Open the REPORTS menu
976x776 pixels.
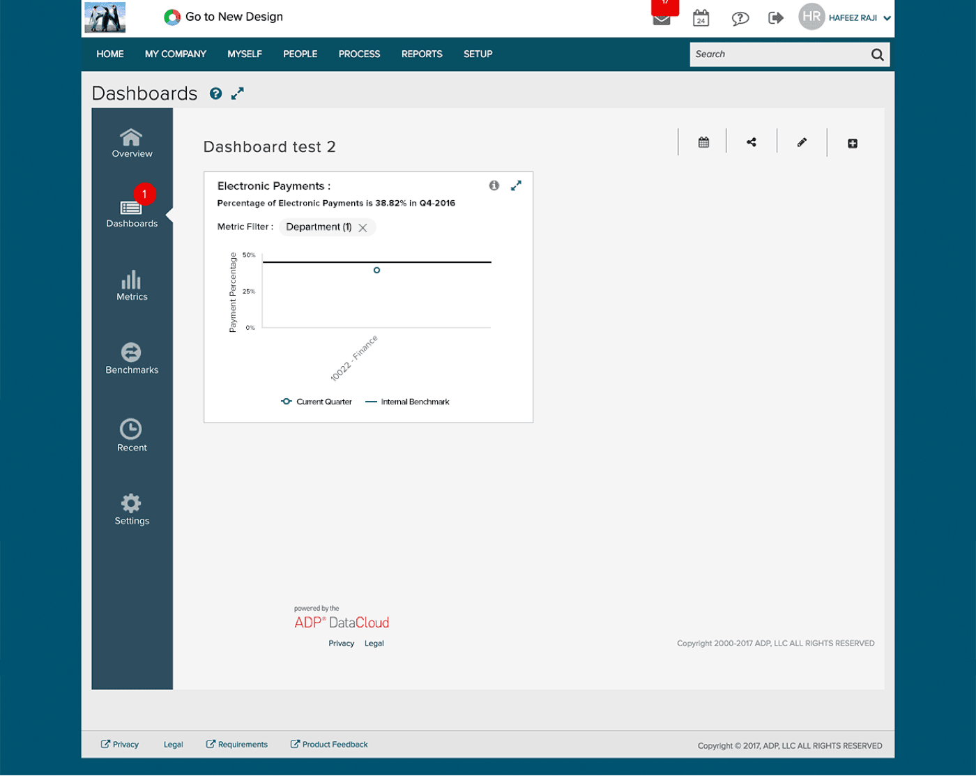pyautogui.click(x=422, y=54)
